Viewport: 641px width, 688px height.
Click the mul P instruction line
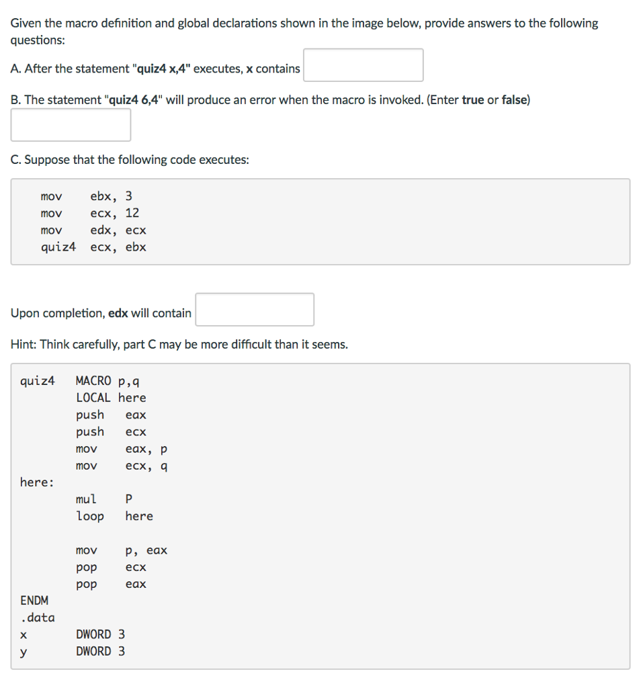(x=104, y=499)
